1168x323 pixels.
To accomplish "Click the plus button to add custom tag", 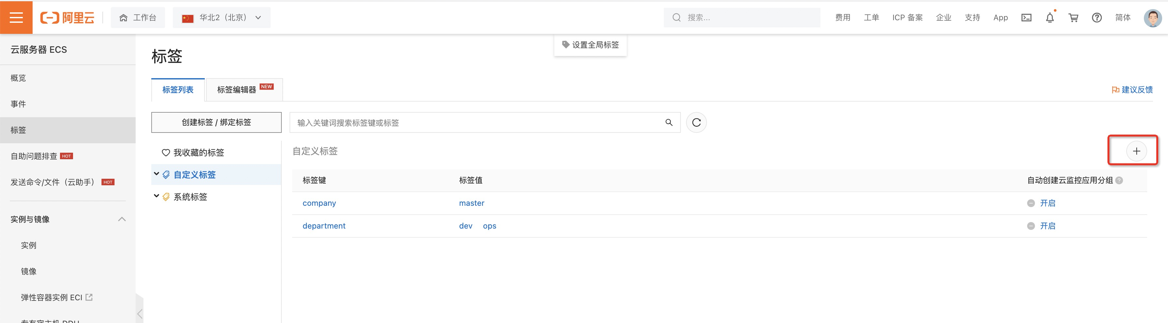I will (x=1136, y=151).
